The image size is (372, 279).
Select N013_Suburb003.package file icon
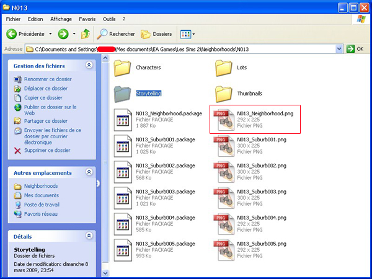click(123, 198)
